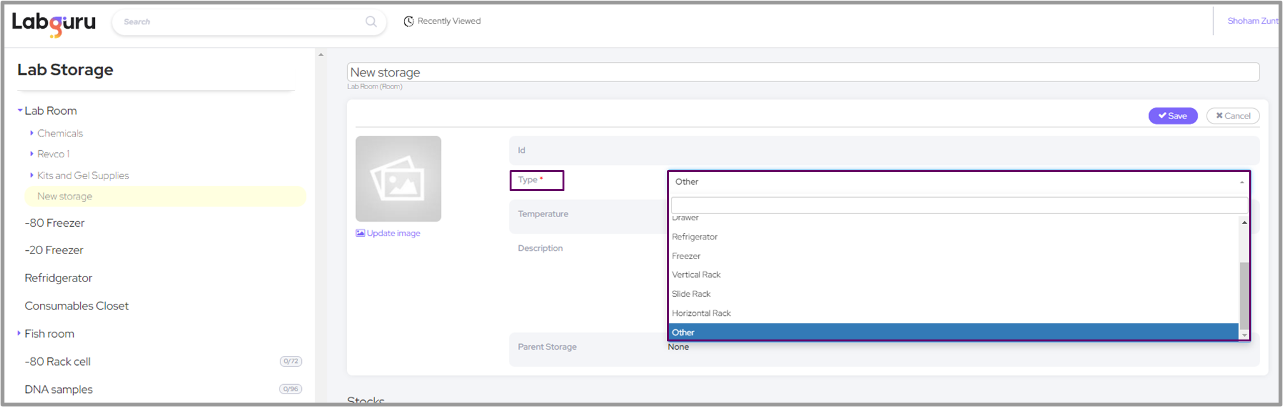The height and width of the screenshot is (407, 1283).
Task: Edit the New storage name field
Action: pos(803,73)
